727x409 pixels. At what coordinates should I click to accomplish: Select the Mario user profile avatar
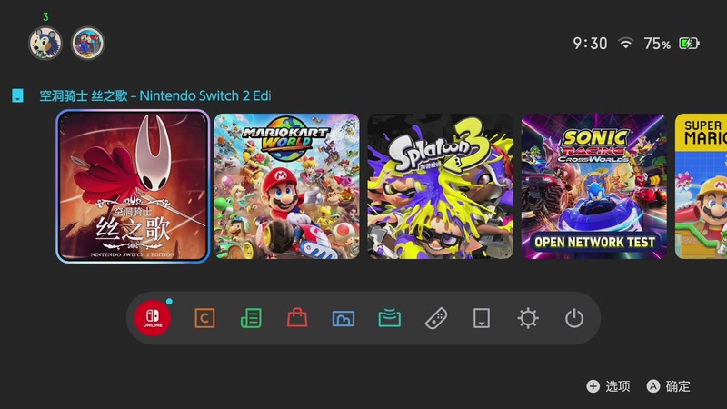[87, 43]
